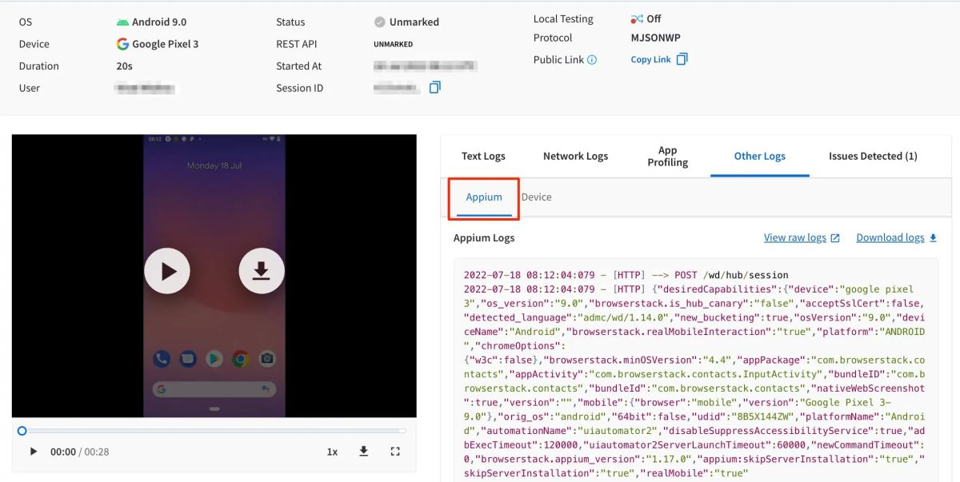Click the video progress slider handle
Screen dimensions: 960x482
click(x=22, y=431)
